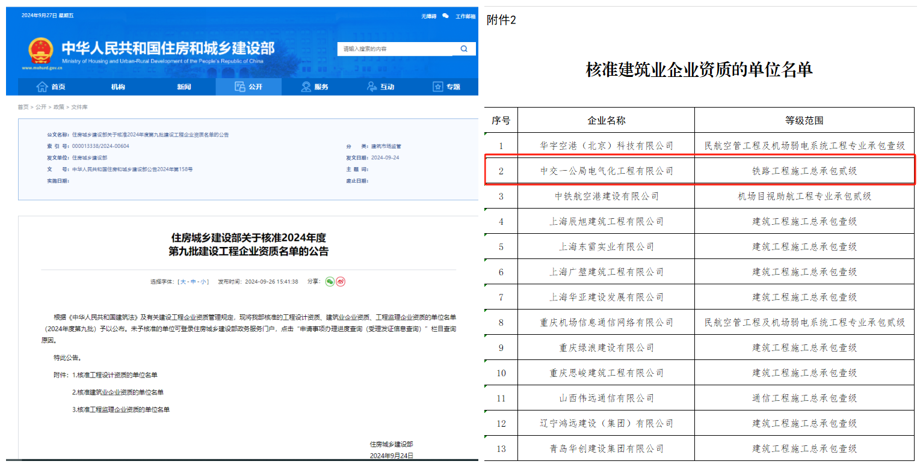Open the 服务 nav tab
This screenshot has width=923, height=467.
click(x=315, y=87)
